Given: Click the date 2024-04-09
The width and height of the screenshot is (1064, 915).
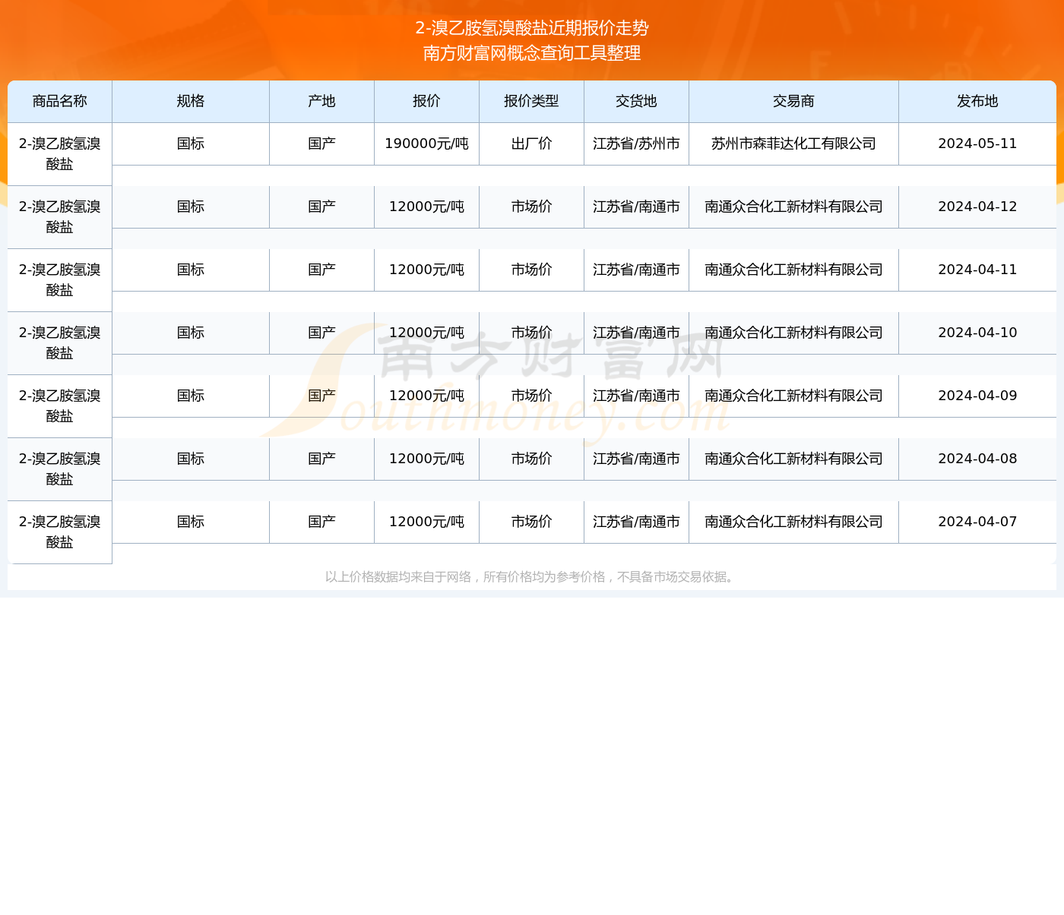Looking at the screenshot, I should pyautogui.click(x=977, y=396).
